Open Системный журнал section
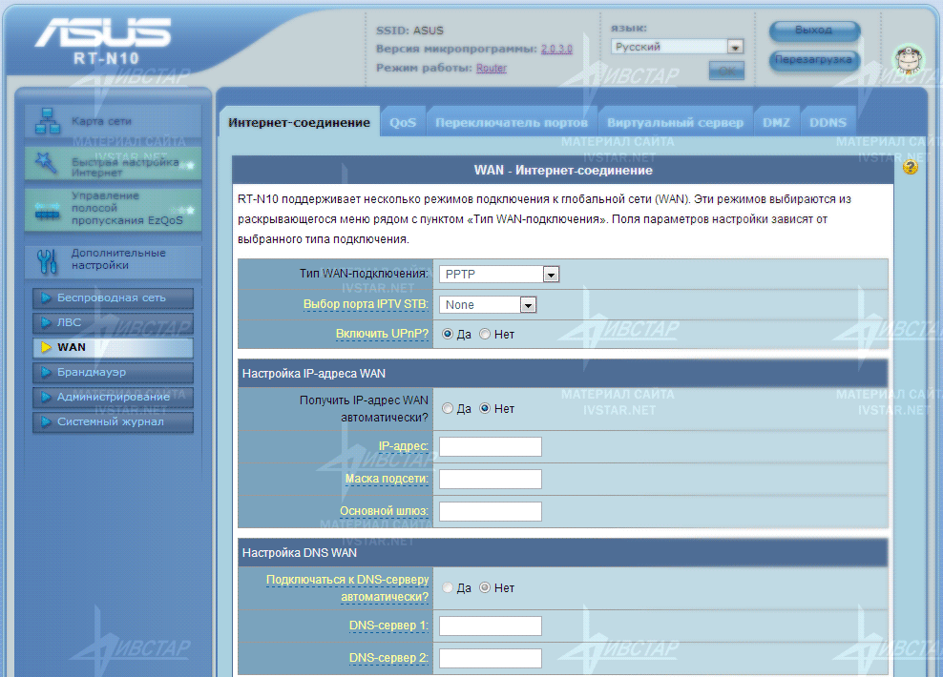Image resolution: width=943 pixels, height=677 pixels. click(113, 421)
